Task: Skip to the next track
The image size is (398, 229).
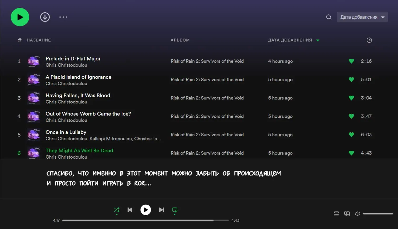Action: [x=162, y=210]
